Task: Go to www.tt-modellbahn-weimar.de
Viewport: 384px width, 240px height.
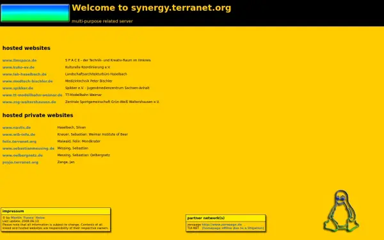Action: click(33, 95)
